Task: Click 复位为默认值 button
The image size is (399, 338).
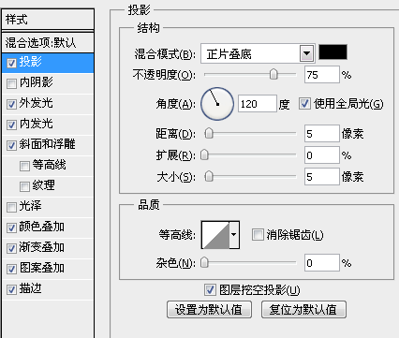Action: click(303, 310)
